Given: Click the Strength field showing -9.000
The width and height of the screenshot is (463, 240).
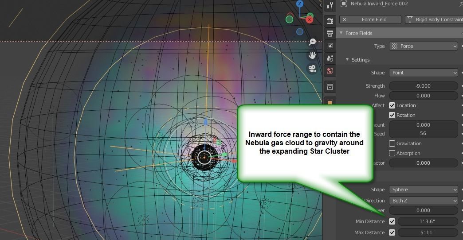Looking at the screenshot, I should [x=424, y=86].
